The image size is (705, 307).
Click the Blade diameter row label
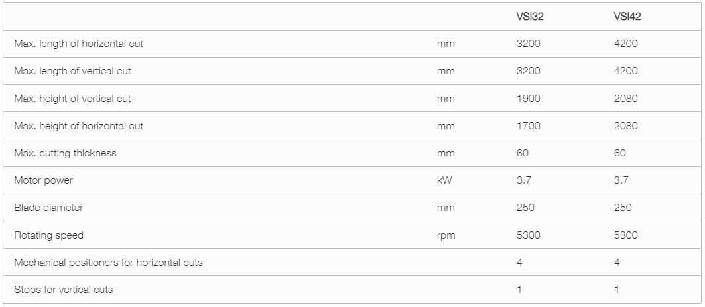tap(48, 208)
